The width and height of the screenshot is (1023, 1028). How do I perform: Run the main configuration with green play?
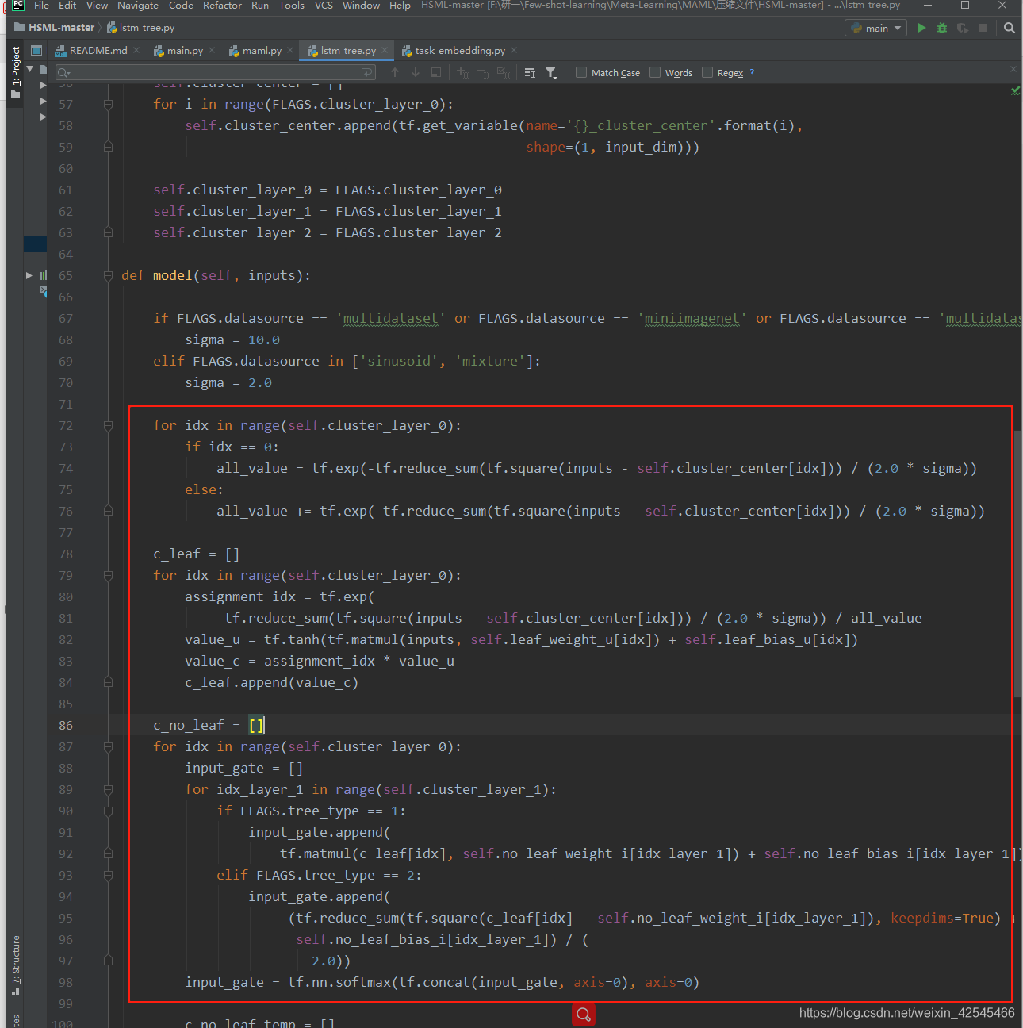click(921, 28)
